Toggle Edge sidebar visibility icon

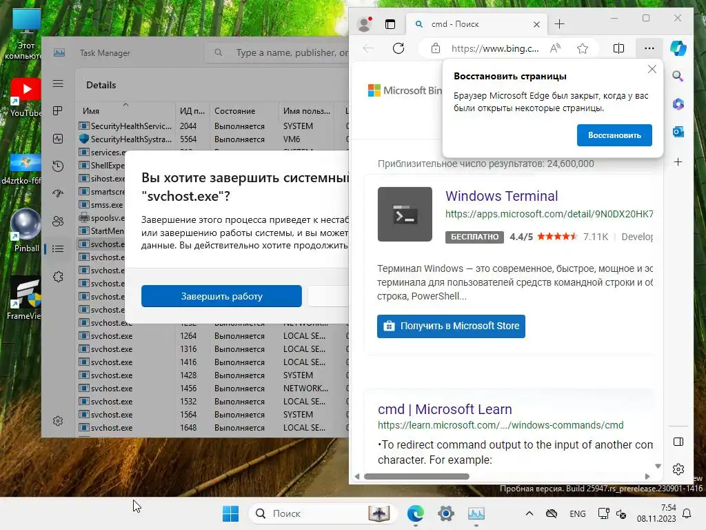[x=678, y=442]
